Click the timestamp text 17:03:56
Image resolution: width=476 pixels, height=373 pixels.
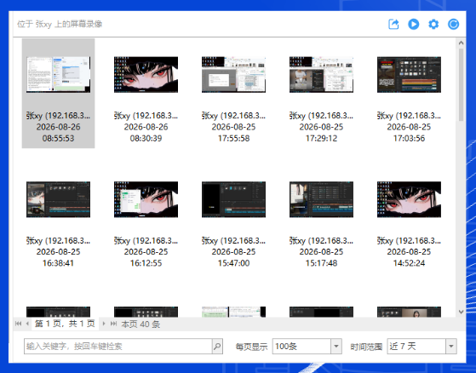click(x=410, y=139)
